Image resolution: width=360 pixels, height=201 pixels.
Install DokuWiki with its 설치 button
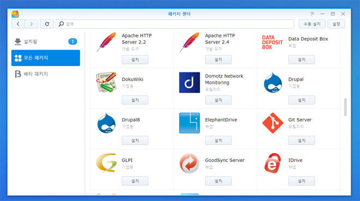tap(135, 100)
